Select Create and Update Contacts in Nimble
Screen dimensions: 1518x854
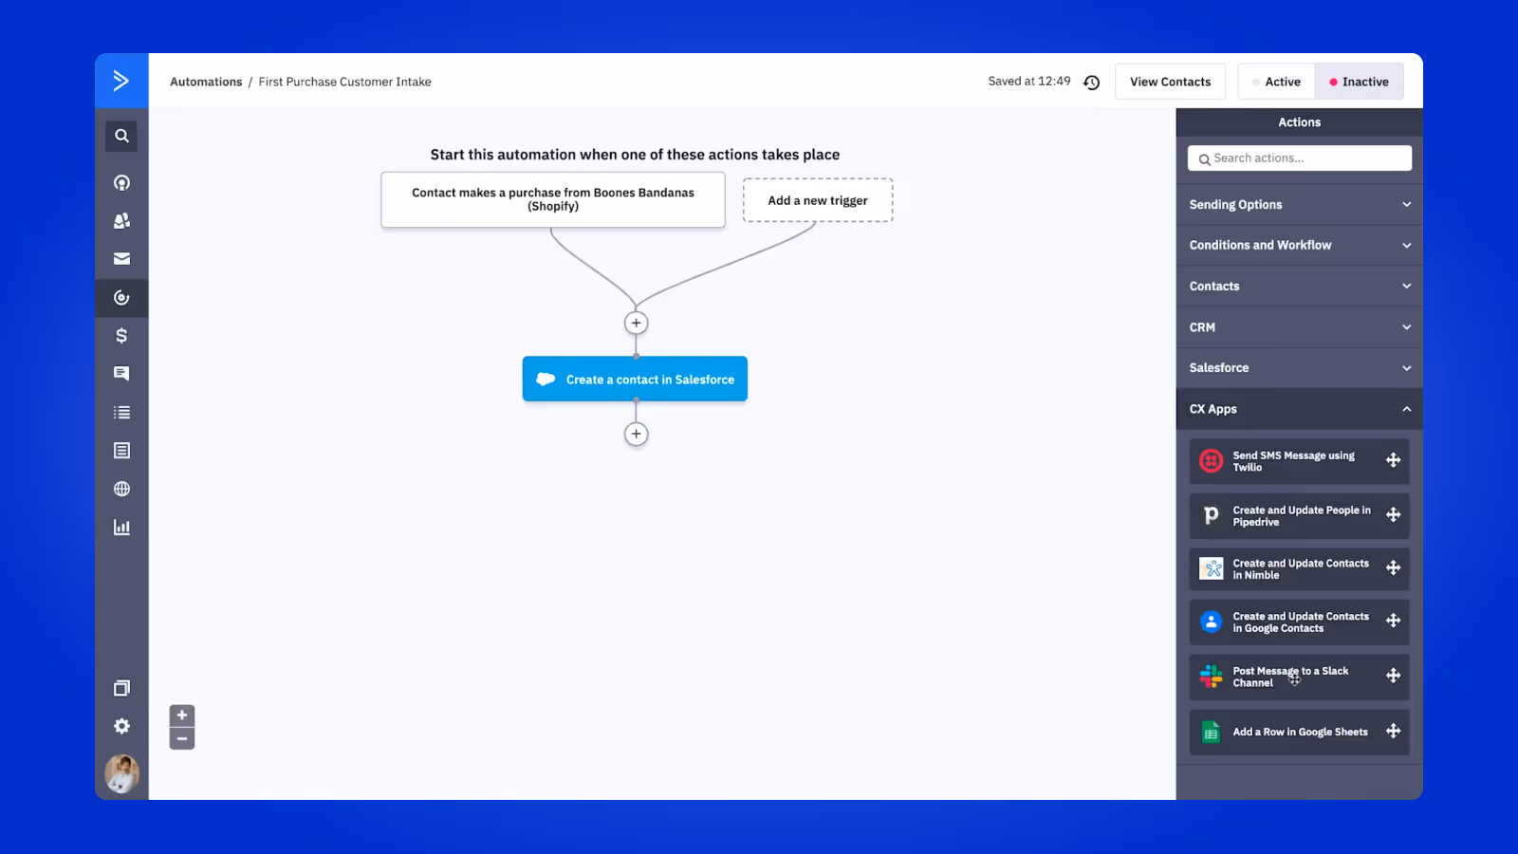point(1299,568)
